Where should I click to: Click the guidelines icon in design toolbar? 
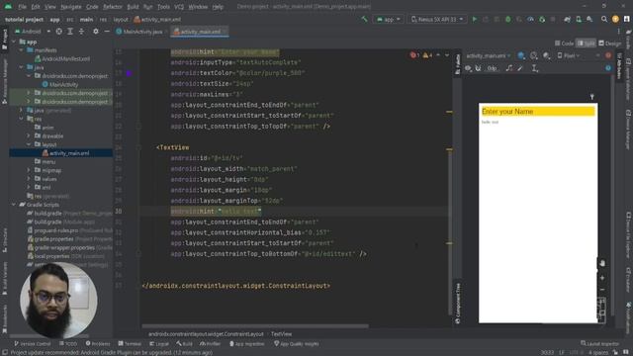(535, 68)
